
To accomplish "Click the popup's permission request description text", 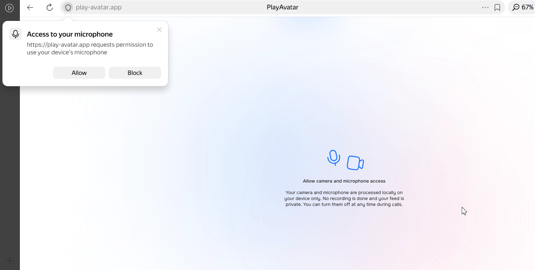I will (90, 48).
